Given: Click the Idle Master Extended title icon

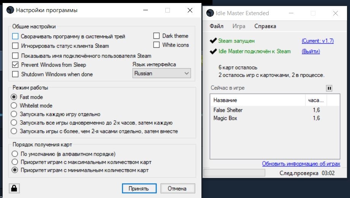Looking at the screenshot, I should (210, 13).
